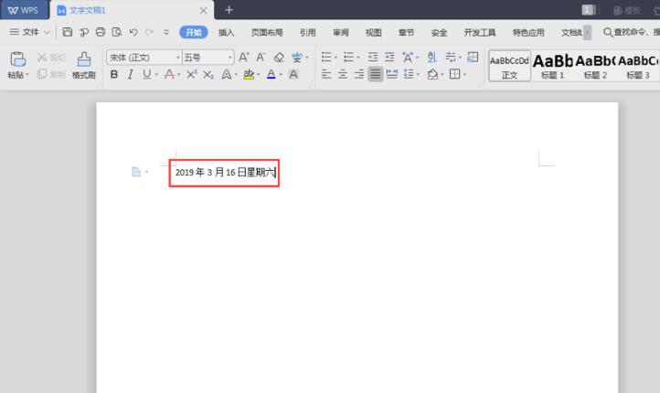
Task: Click the Sort icon
Action: pos(431,57)
